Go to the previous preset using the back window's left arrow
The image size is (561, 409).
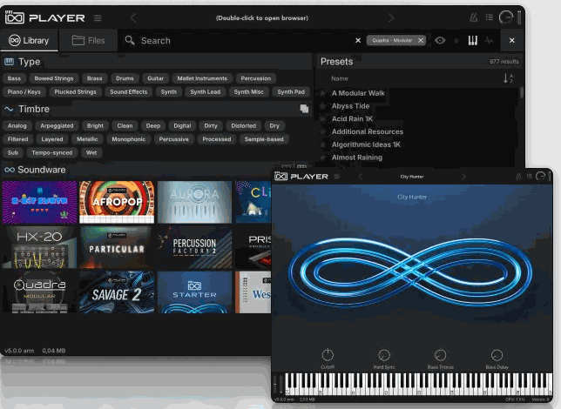pyautogui.click(x=133, y=18)
